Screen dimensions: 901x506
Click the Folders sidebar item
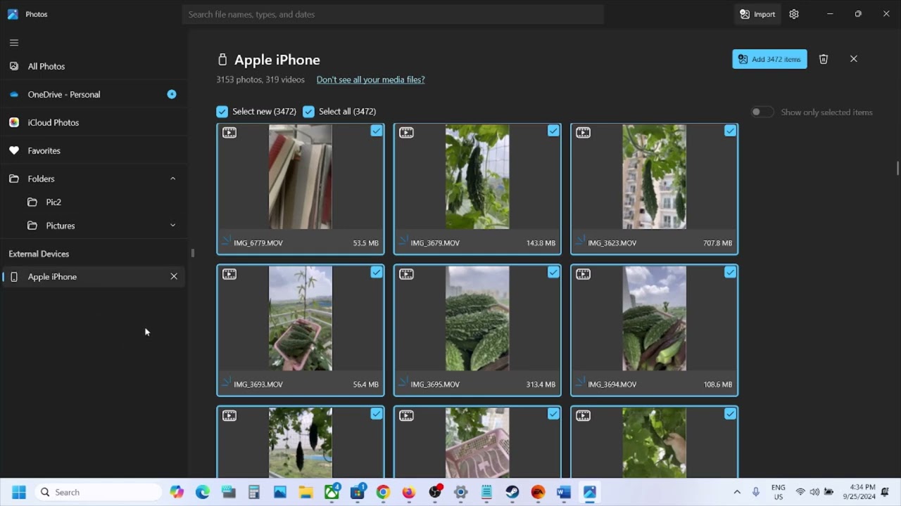[x=93, y=179]
